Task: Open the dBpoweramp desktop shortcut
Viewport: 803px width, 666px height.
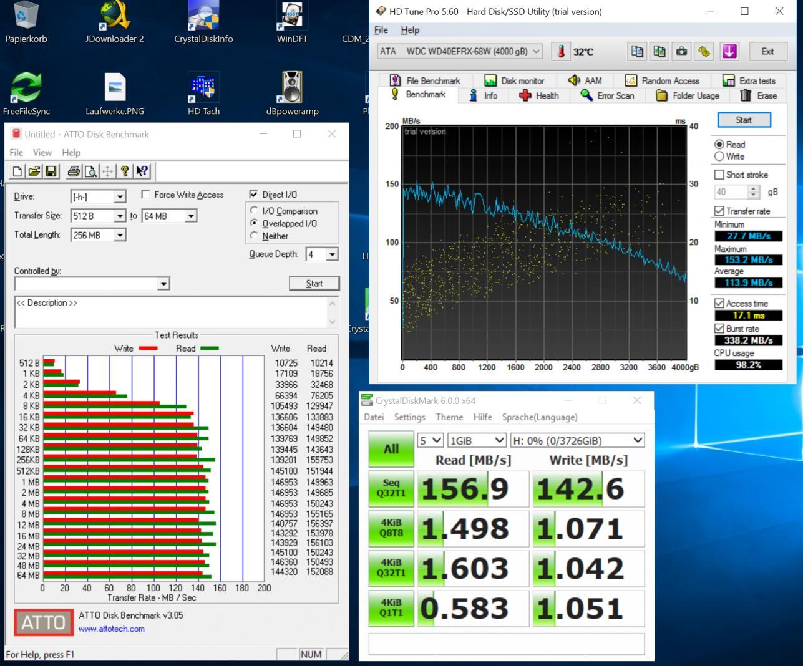Action: click(292, 94)
